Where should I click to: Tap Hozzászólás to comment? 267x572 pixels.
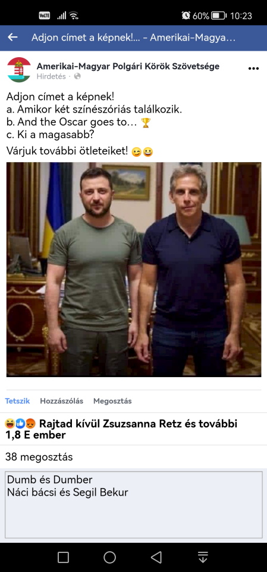pyautogui.click(x=62, y=401)
